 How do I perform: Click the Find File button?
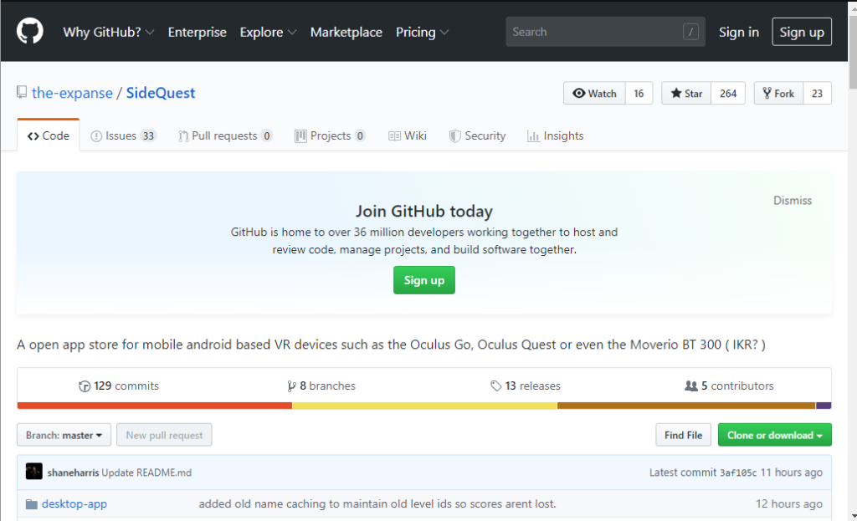click(683, 435)
